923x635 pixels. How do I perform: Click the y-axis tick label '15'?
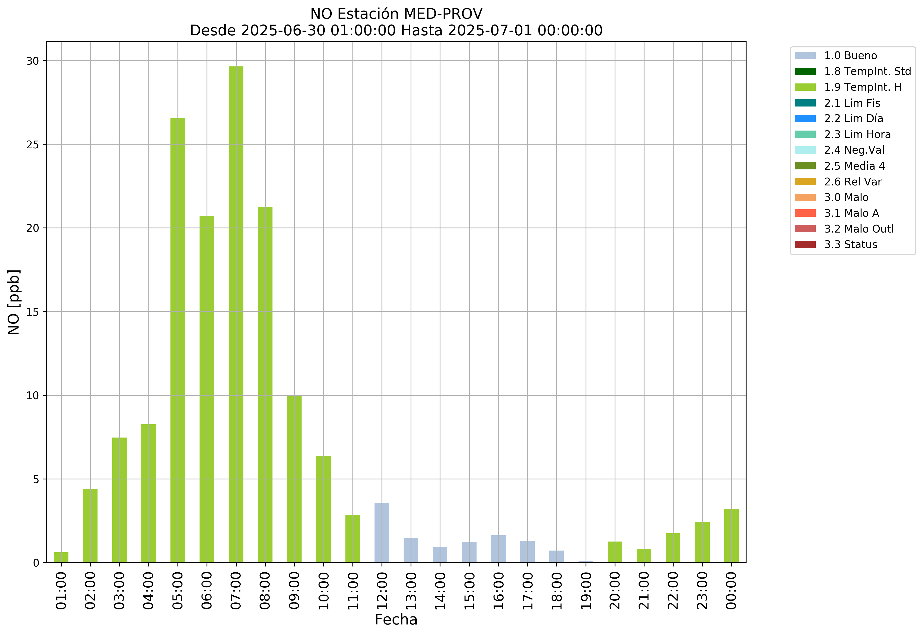33,312
